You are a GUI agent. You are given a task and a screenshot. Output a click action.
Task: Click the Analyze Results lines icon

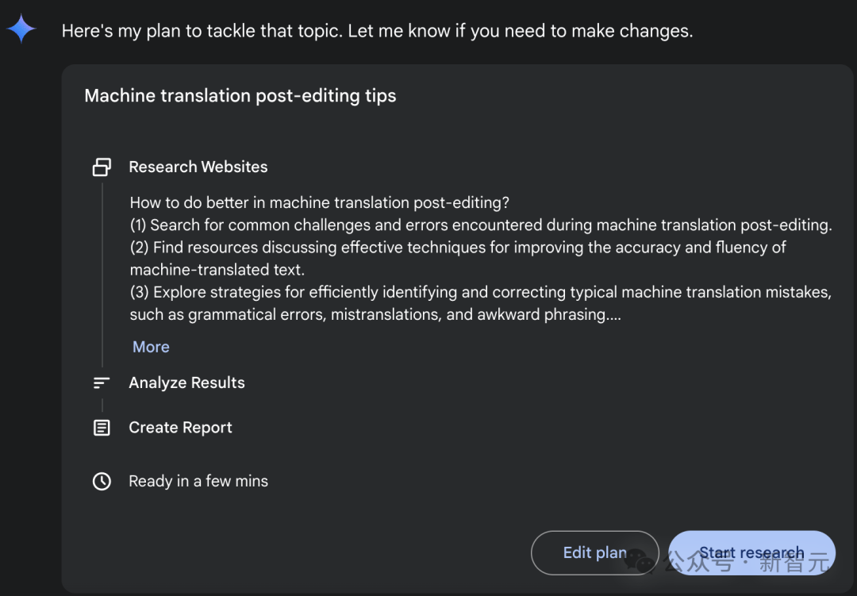(x=102, y=383)
